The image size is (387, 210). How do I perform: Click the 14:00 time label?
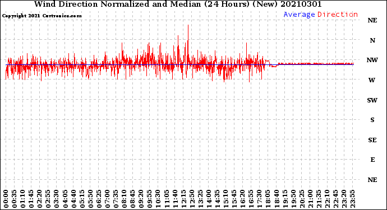click(209, 199)
